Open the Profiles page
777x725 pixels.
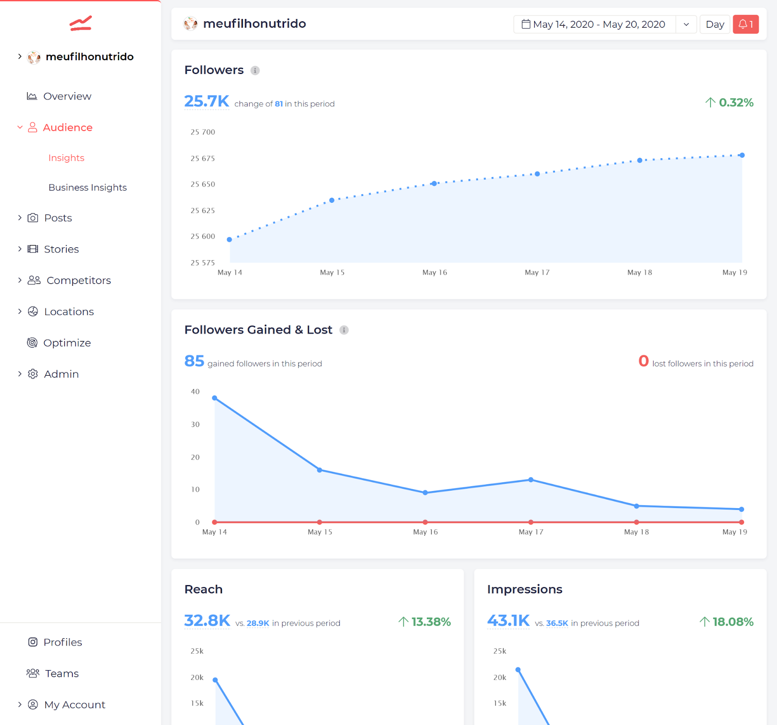[x=63, y=642]
